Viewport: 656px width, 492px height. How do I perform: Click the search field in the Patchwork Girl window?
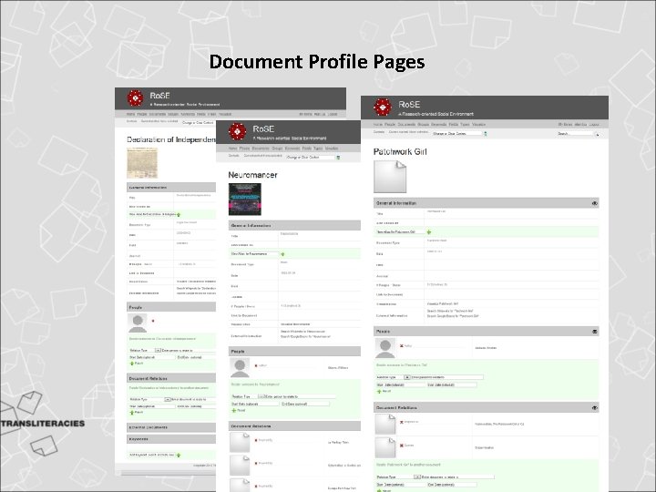pos(575,134)
